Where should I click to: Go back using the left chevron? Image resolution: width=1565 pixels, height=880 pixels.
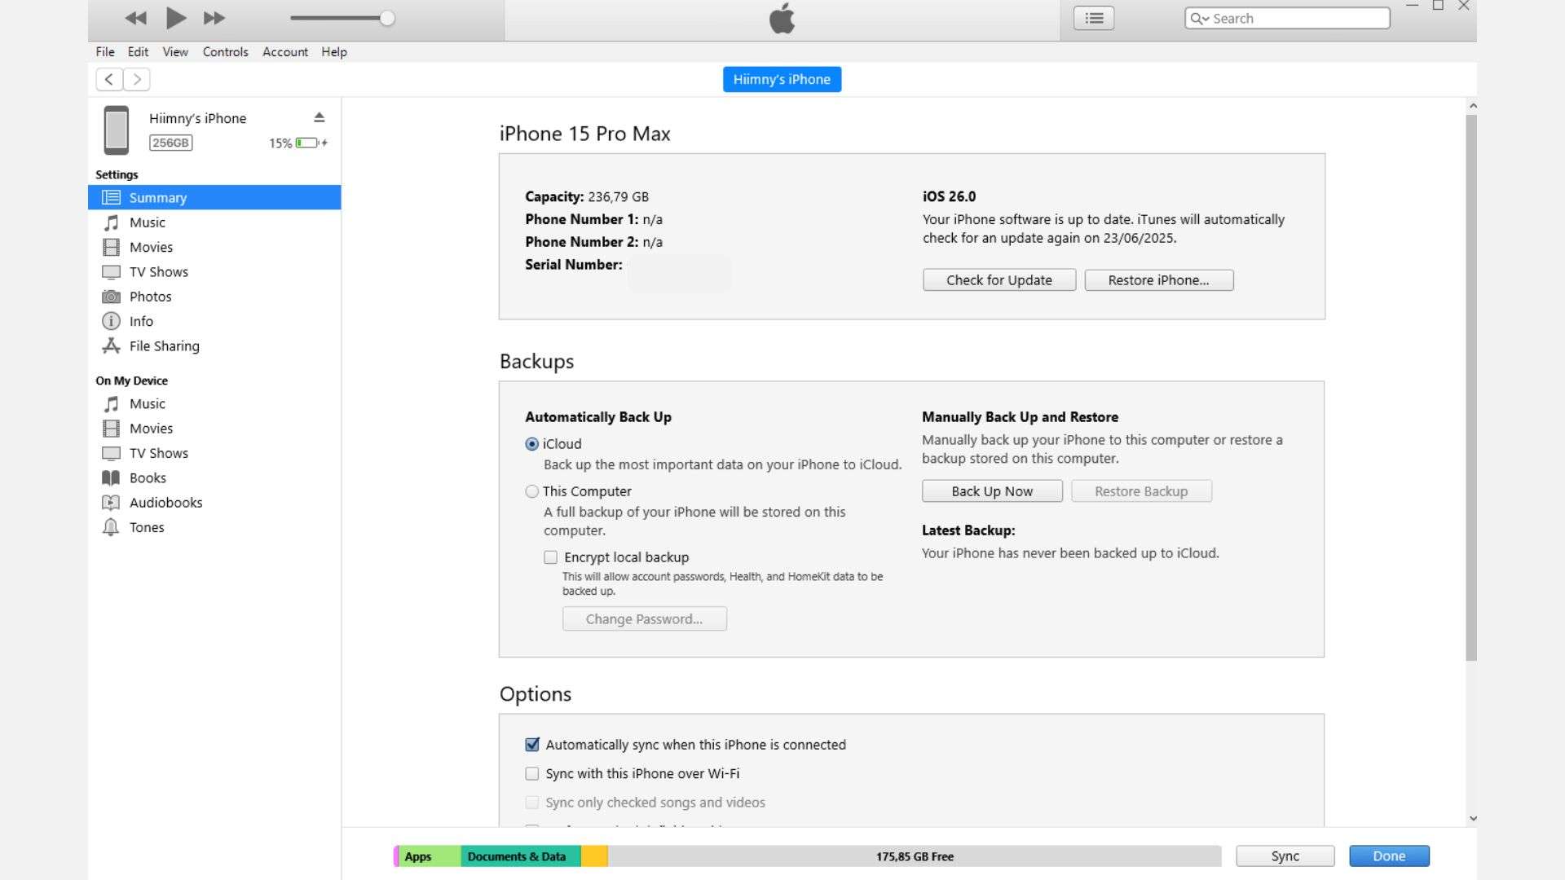(x=109, y=79)
